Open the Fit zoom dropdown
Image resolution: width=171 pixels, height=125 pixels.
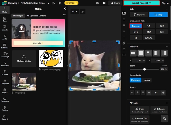[75, 12]
